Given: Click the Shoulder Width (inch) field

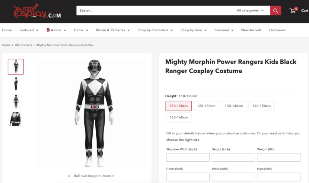Looking at the screenshot, I should pyautogui.click(x=188, y=157).
